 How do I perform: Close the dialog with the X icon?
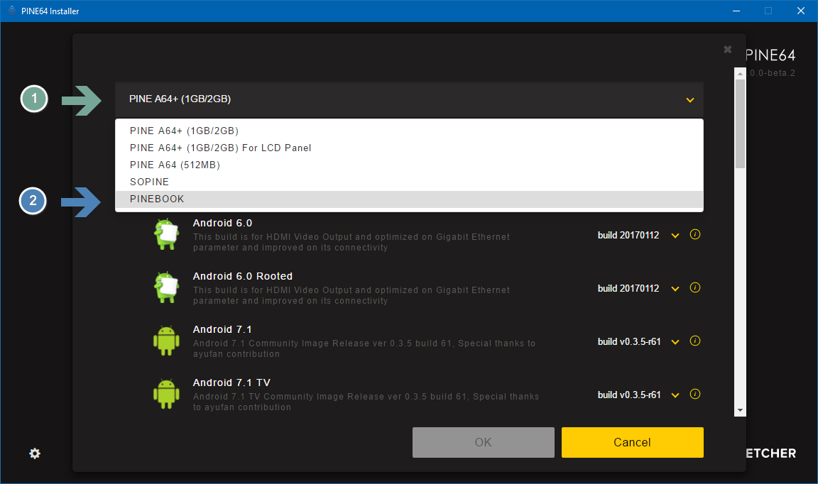727,50
